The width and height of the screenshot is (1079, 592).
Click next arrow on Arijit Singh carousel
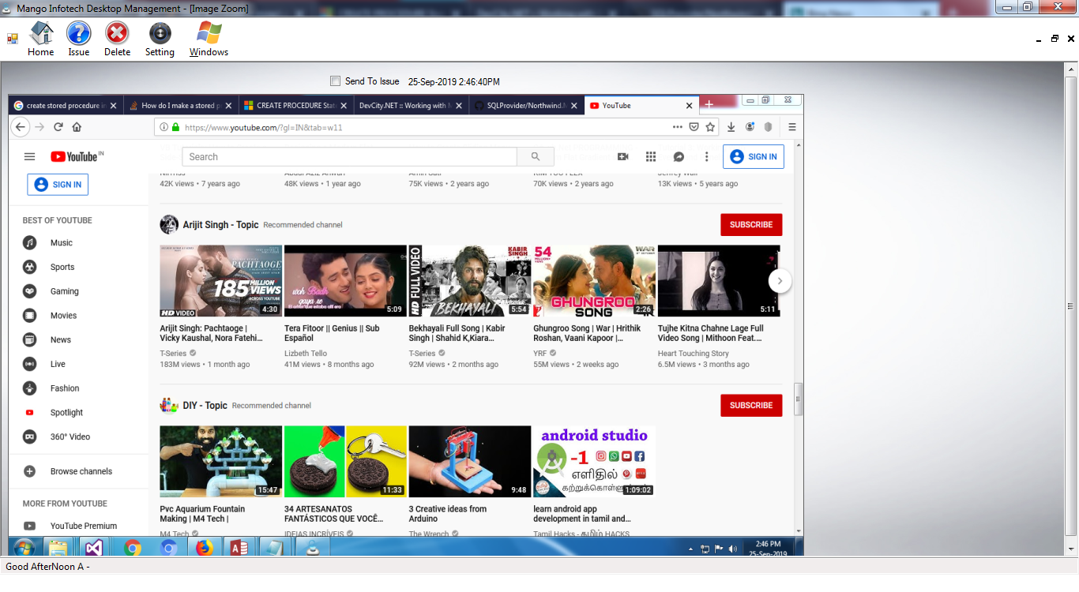(780, 280)
